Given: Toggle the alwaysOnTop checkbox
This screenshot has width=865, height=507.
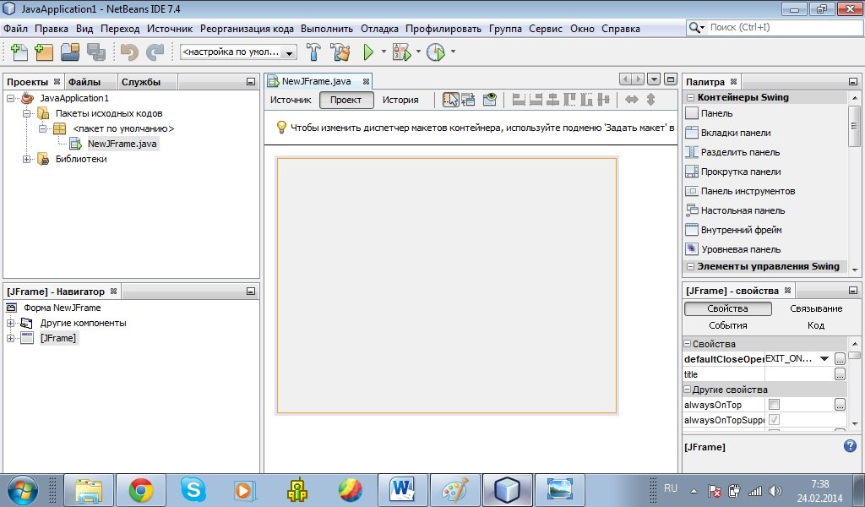Looking at the screenshot, I should 774,405.
